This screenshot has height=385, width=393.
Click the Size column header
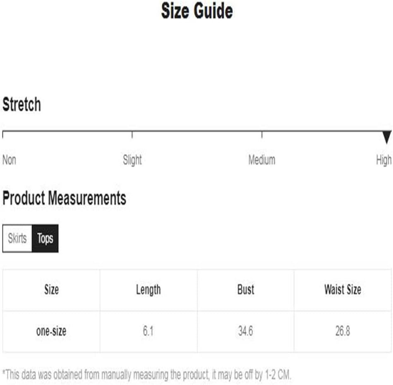click(x=51, y=290)
